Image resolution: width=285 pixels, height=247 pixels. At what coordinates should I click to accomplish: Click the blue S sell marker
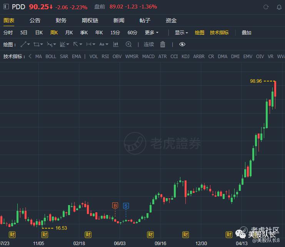click(126, 206)
